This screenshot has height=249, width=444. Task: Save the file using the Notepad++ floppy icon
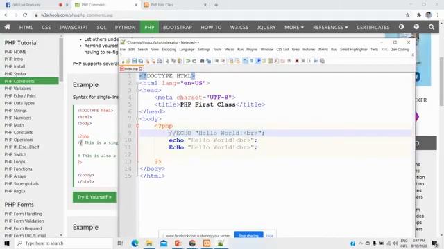(134, 61)
